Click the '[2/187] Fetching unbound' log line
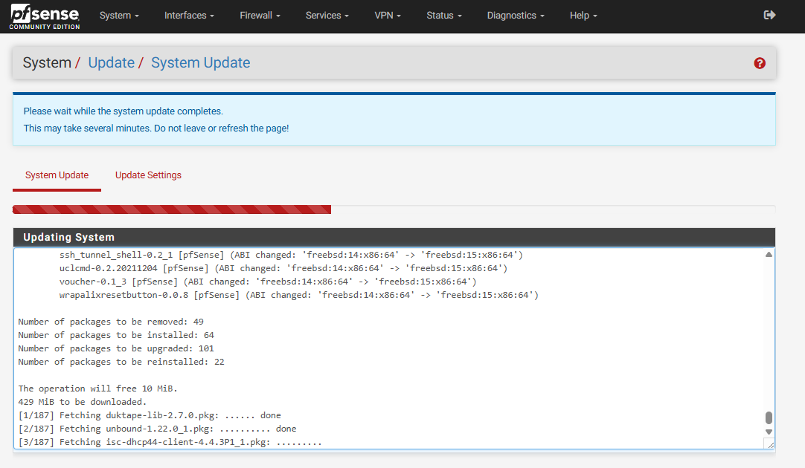Image resolution: width=805 pixels, height=468 pixels. pos(158,429)
